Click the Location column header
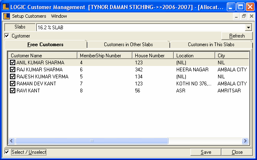 click(x=195, y=56)
